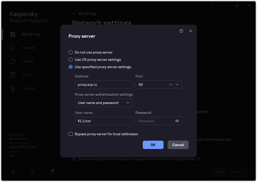This screenshot has width=257, height=182.
Task: Click the Tasks clipboard icon
Action: pos(13,75)
